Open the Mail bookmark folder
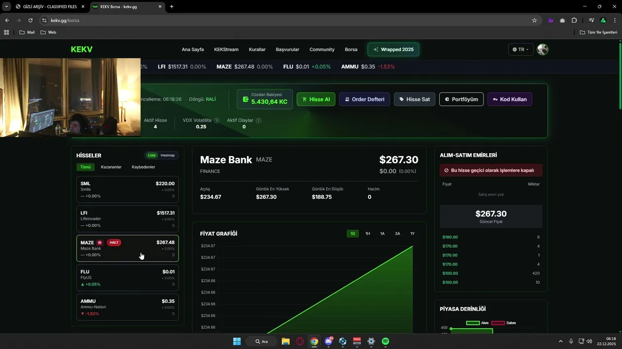The height and width of the screenshot is (349, 622). pyautogui.click(x=27, y=32)
